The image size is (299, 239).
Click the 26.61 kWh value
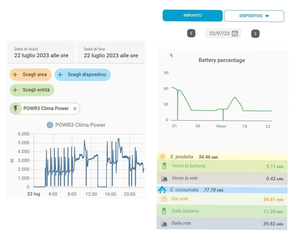pyautogui.click(x=273, y=199)
